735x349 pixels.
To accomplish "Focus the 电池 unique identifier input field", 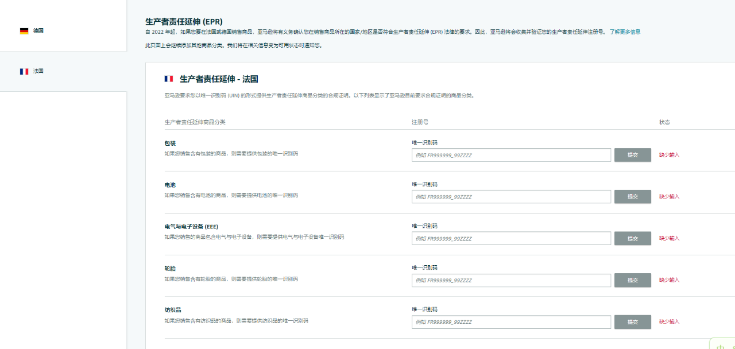I will (x=511, y=197).
